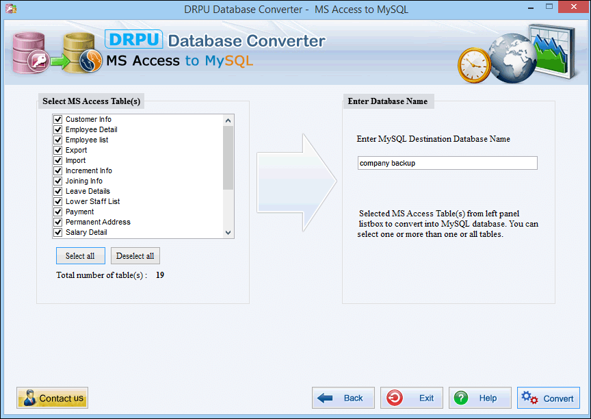The width and height of the screenshot is (591, 419).
Task: Uncheck the Salary Detail checkbox
Action: (57, 232)
